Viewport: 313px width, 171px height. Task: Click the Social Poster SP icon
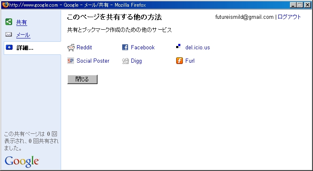coord(70,61)
